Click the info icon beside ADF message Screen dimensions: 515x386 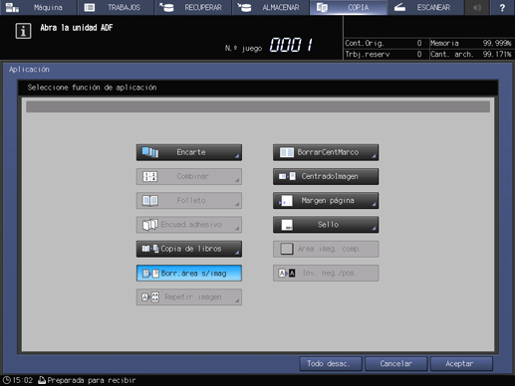click(23, 31)
